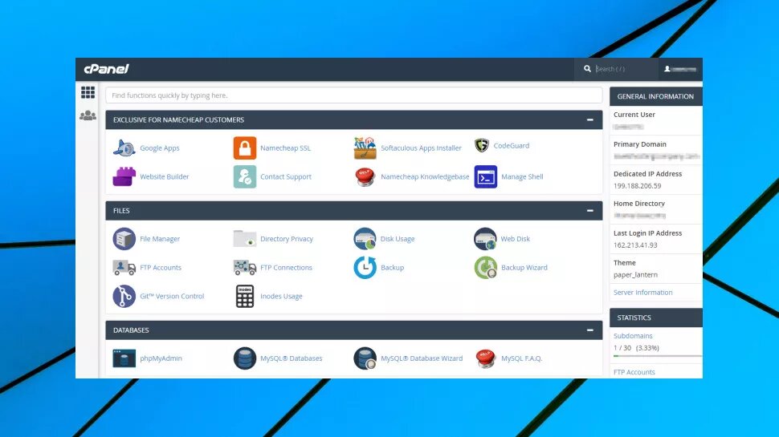This screenshot has height=437, width=779.
Task: Click the cPanel logo
Action: [106, 69]
